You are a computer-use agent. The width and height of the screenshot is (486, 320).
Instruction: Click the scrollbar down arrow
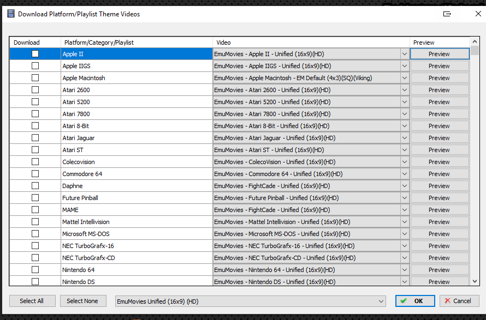pyautogui.click(x=475, y=281)
